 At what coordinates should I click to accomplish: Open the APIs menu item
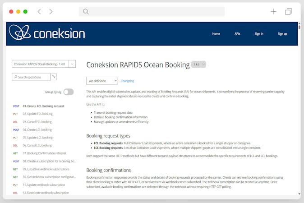pos(237,34)
